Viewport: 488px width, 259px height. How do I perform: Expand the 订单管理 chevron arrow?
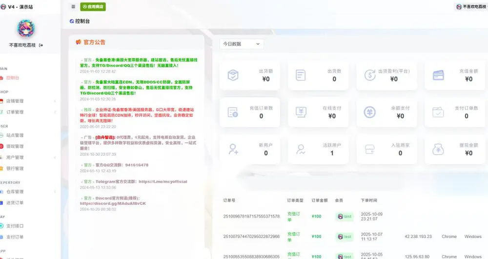[55, 112]
